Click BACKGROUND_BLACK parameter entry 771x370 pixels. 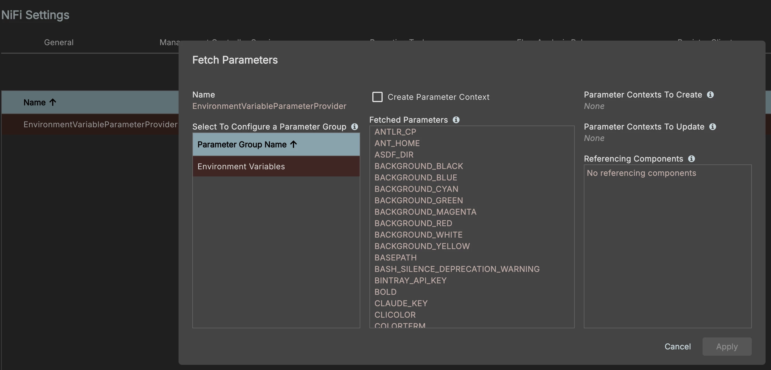418,166
